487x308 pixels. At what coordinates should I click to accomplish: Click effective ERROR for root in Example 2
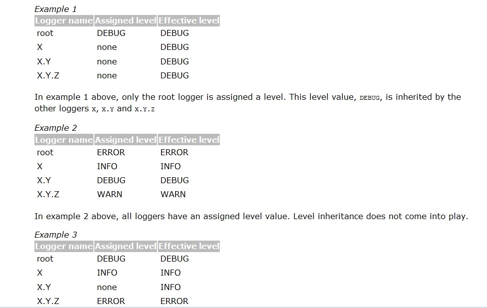(174, 152)
